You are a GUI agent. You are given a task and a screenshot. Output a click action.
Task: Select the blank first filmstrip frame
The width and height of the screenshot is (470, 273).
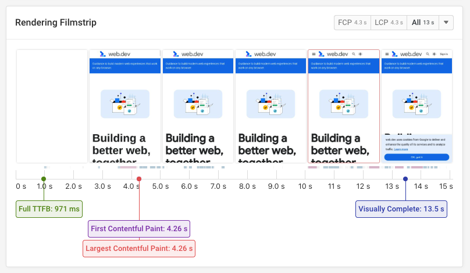[x=52, y=106]
